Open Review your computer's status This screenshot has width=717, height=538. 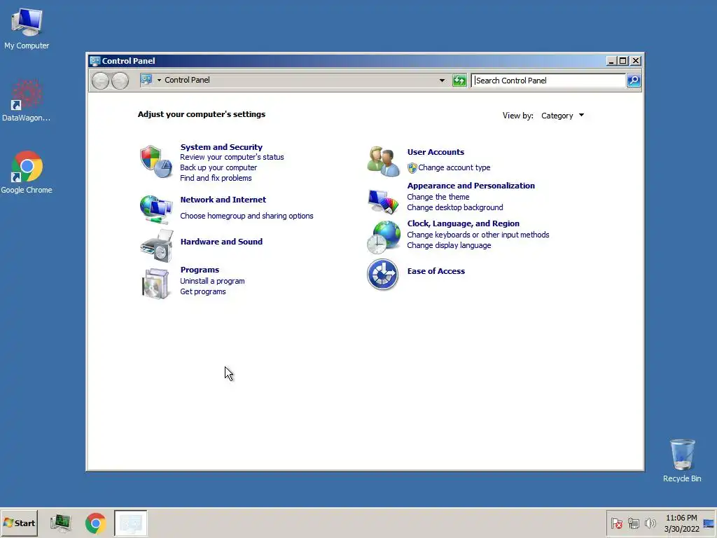tap(232, 157)
